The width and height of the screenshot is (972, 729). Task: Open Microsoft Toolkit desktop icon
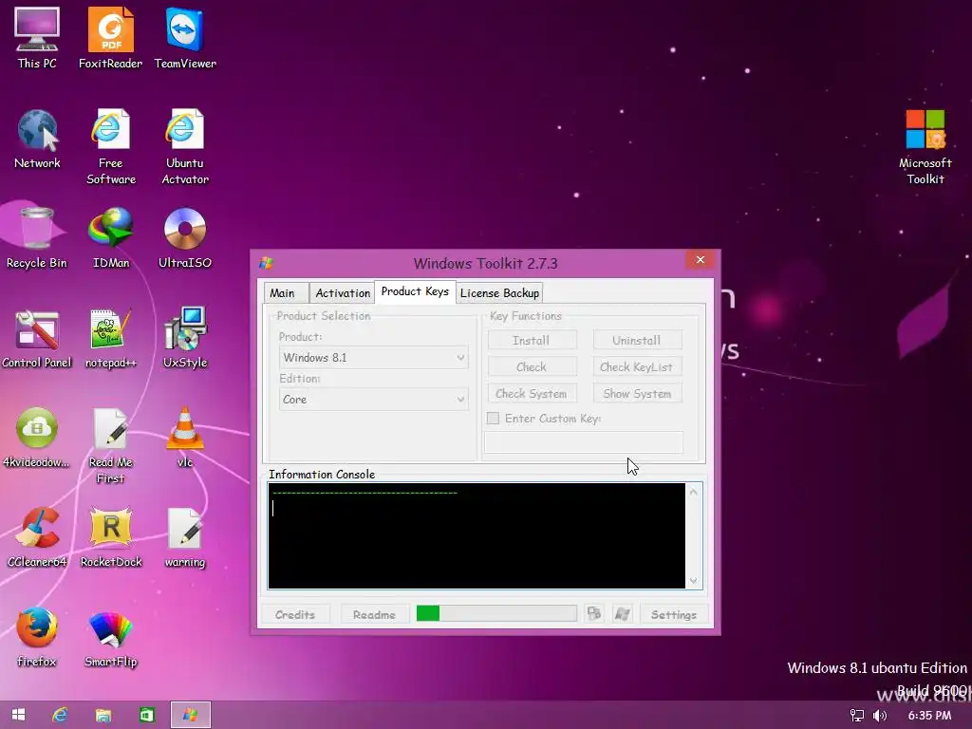(x=925, y=146)
